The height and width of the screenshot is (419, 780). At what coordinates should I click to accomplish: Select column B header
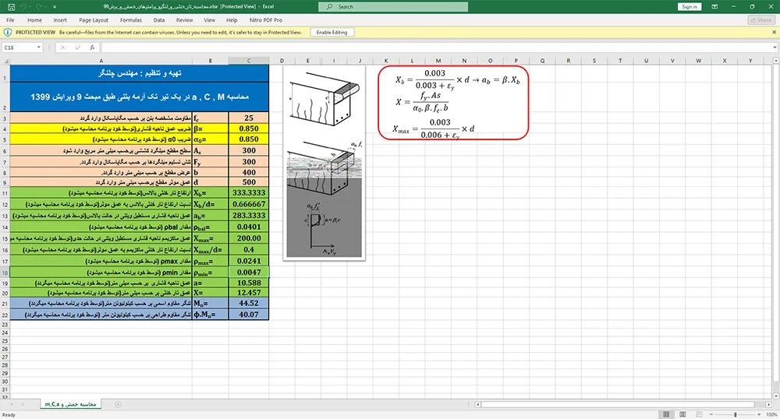pos(210,61)
